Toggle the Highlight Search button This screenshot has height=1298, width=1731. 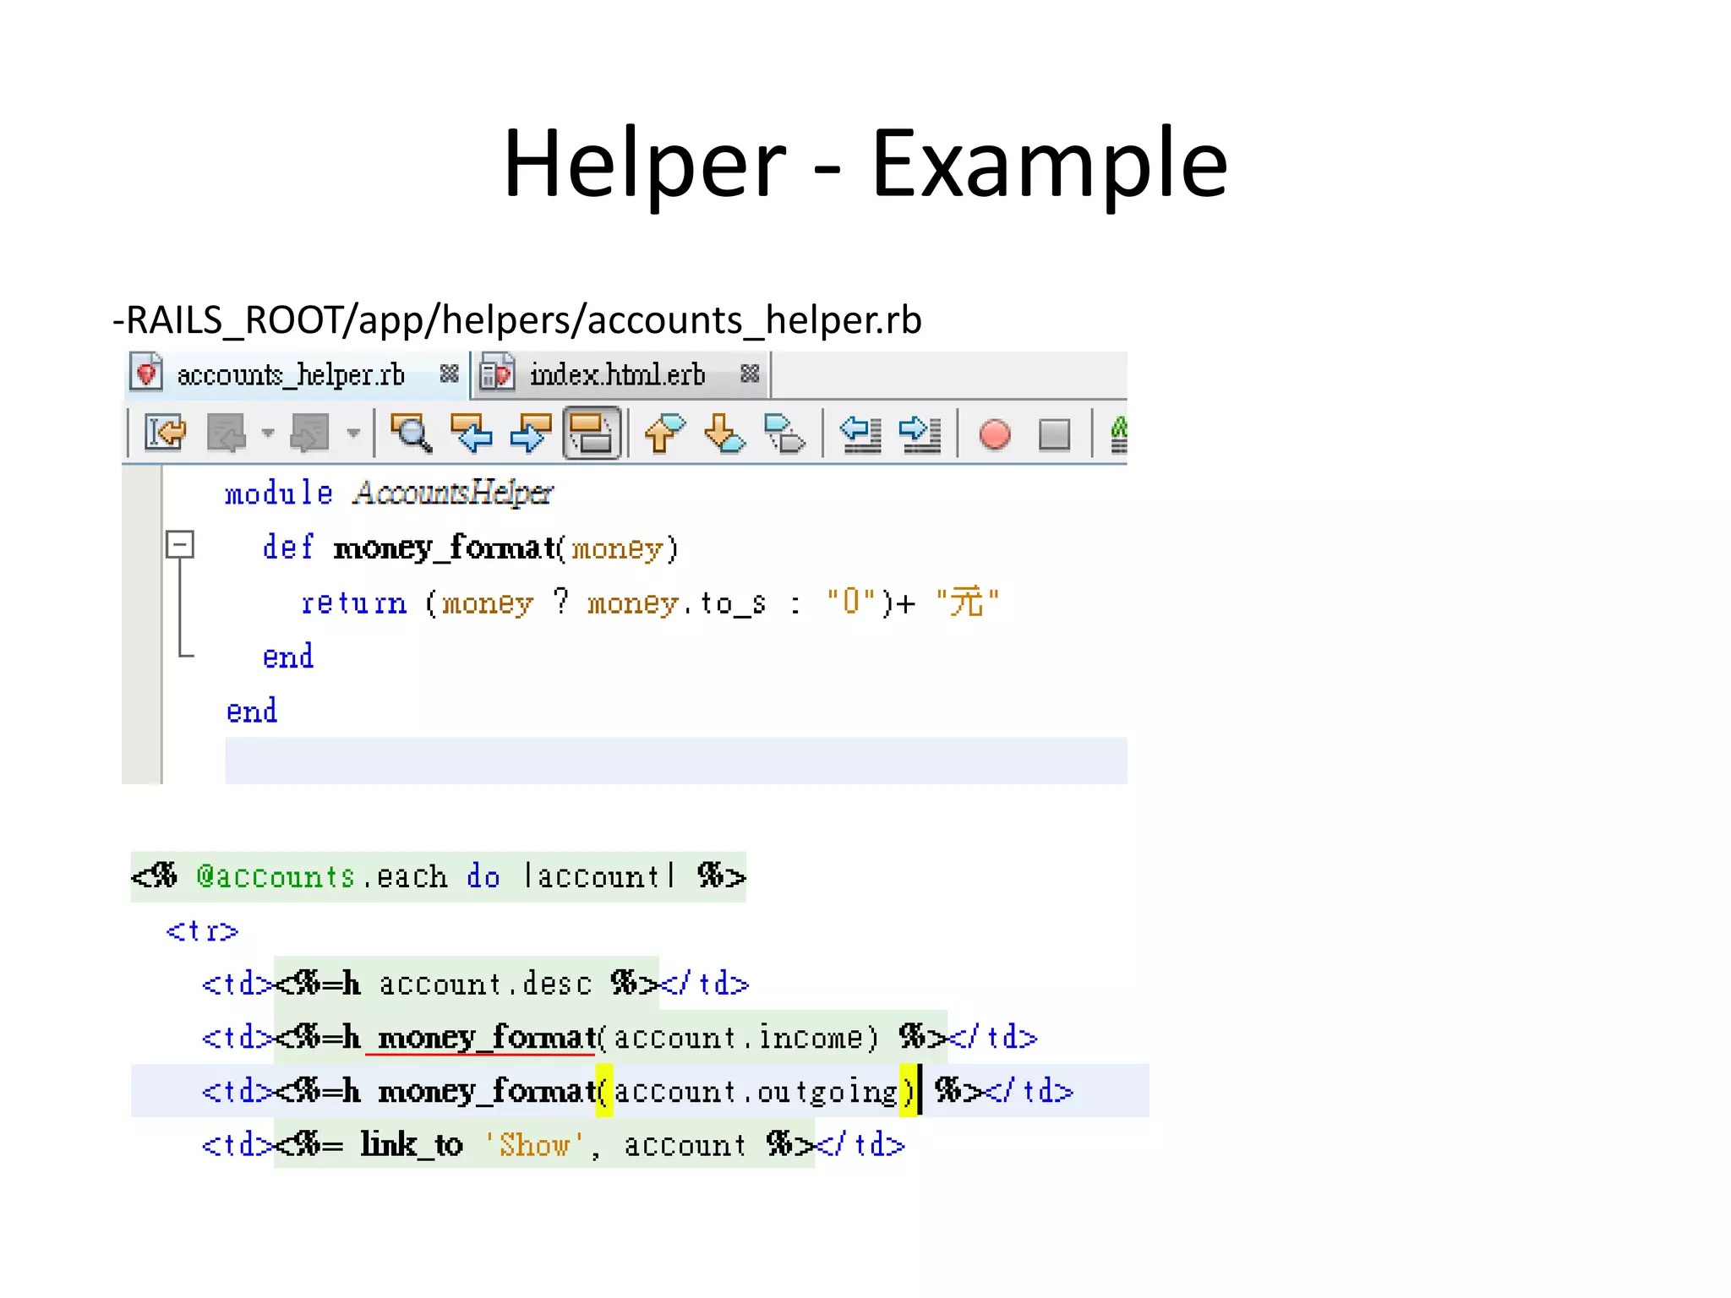coord(592,434)
